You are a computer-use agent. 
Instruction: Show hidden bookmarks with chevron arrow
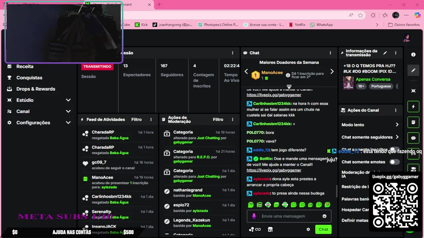(x=377, y=24)
